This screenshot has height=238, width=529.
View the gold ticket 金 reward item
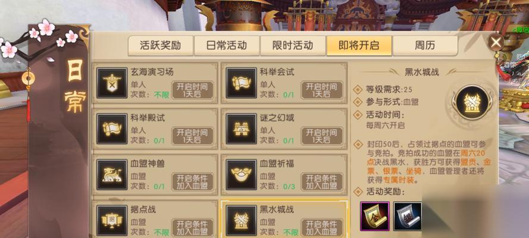point(375,217)
